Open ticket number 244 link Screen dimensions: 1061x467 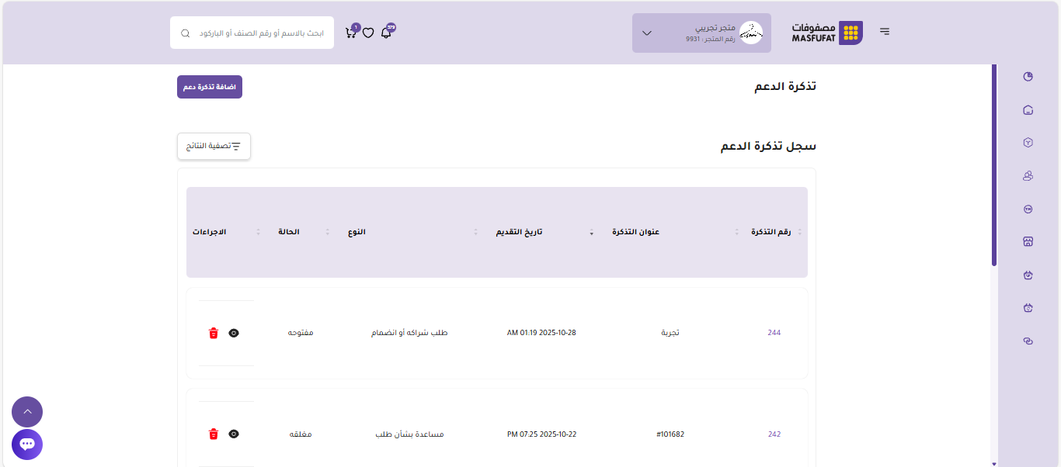pyautogui.click(x=774, y=333)
